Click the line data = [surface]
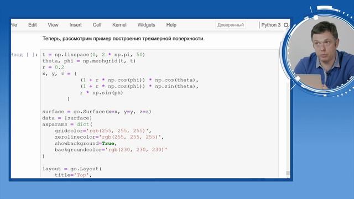 pos(67,118)
